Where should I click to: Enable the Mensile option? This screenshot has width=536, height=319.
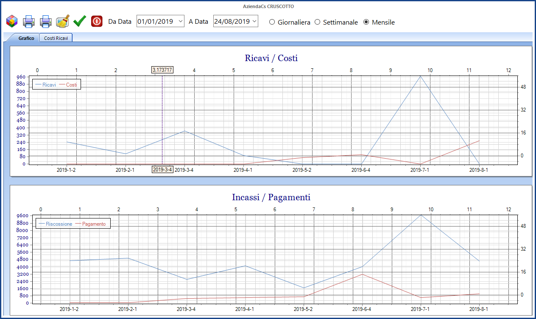366,22
